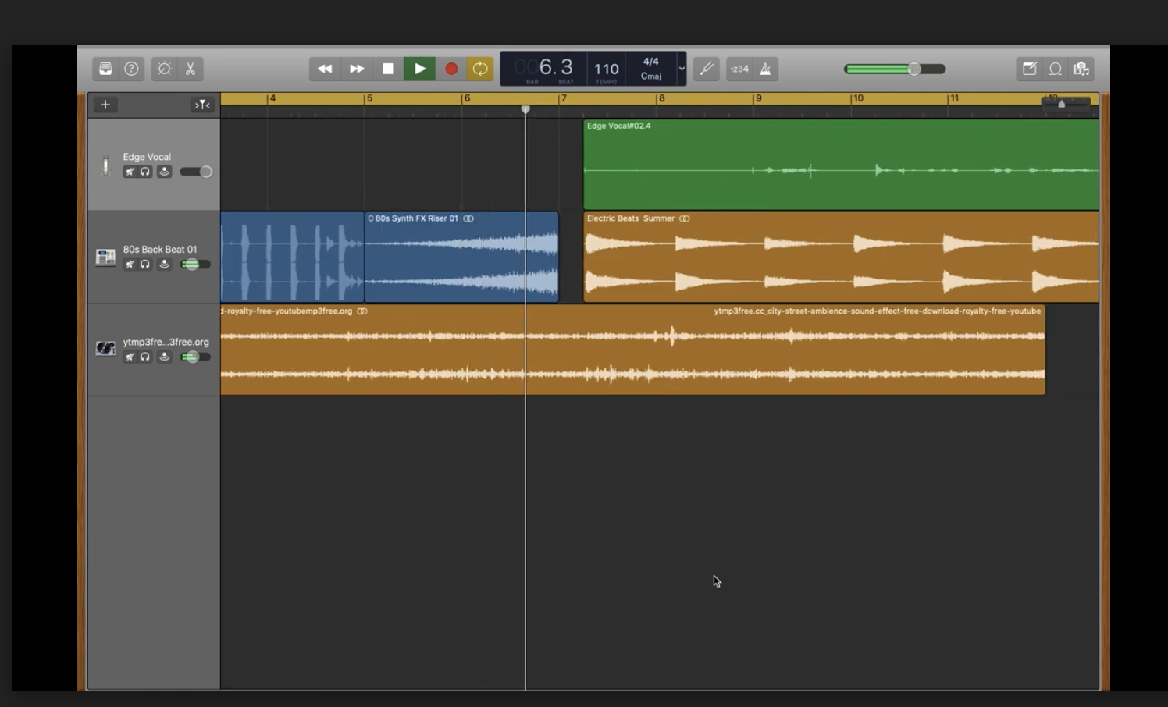Image resolution: width=1168 pixels, height=707 pixels.
Task: Adjust the Edge Vocal volume slider
Action: pos(196,172)
